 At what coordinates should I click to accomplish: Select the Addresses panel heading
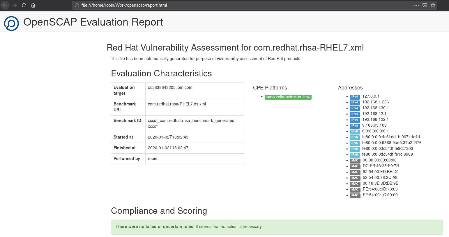(x=350, y=87)
